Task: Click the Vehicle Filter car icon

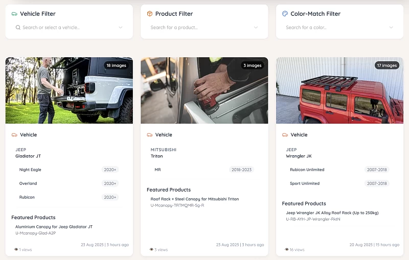Action: pyautogui.click(x=14, y=14)
